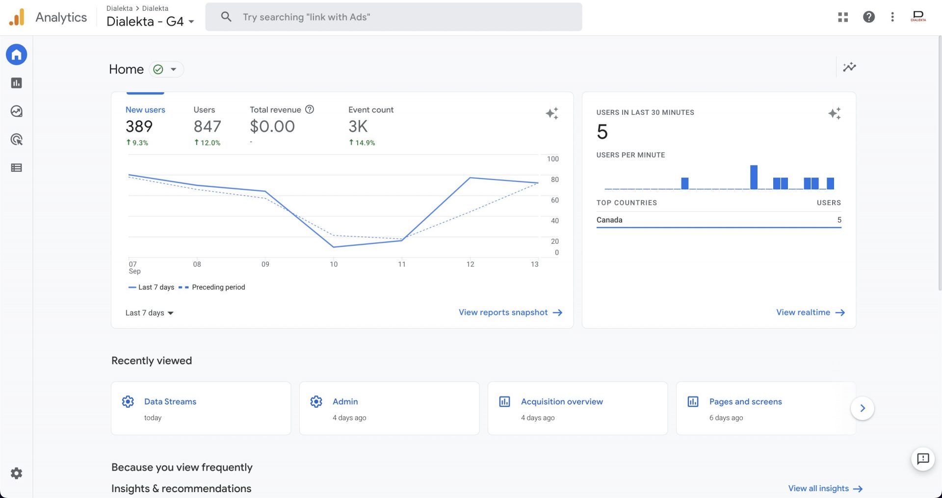Click inside the search bar
Image resolution: width=942 pixels, height=498 pixels.
[392, 17]
